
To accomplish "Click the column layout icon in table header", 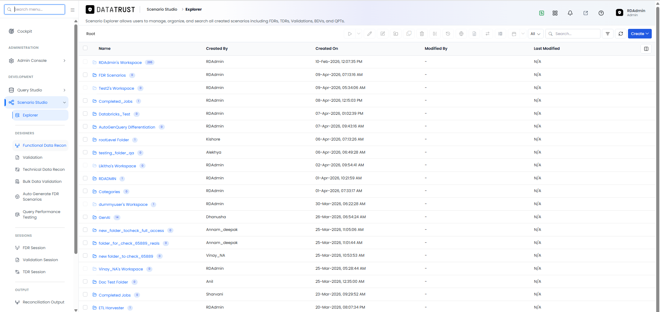I will point(646,49).
